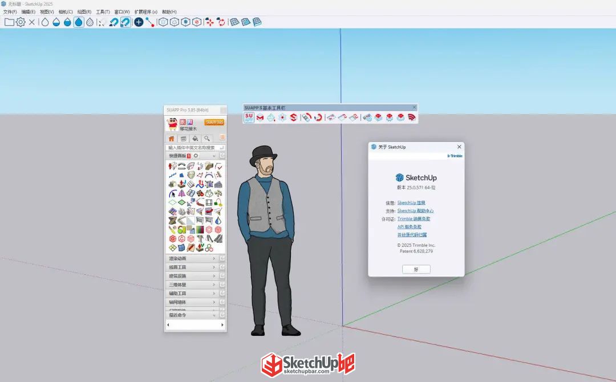Screen dimensions: 616x382
Task: Click the red four-arrow move icon
Action: (x=209, y=22)
